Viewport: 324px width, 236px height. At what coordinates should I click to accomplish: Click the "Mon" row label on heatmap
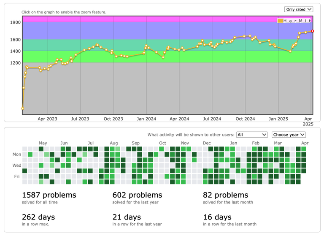pyautogui.click(x=16, y=155)
